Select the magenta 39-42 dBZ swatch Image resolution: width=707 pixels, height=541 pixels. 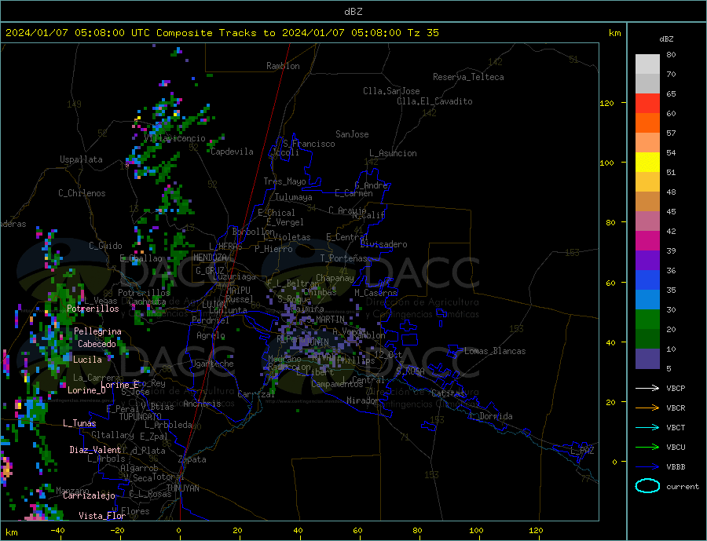647,241
